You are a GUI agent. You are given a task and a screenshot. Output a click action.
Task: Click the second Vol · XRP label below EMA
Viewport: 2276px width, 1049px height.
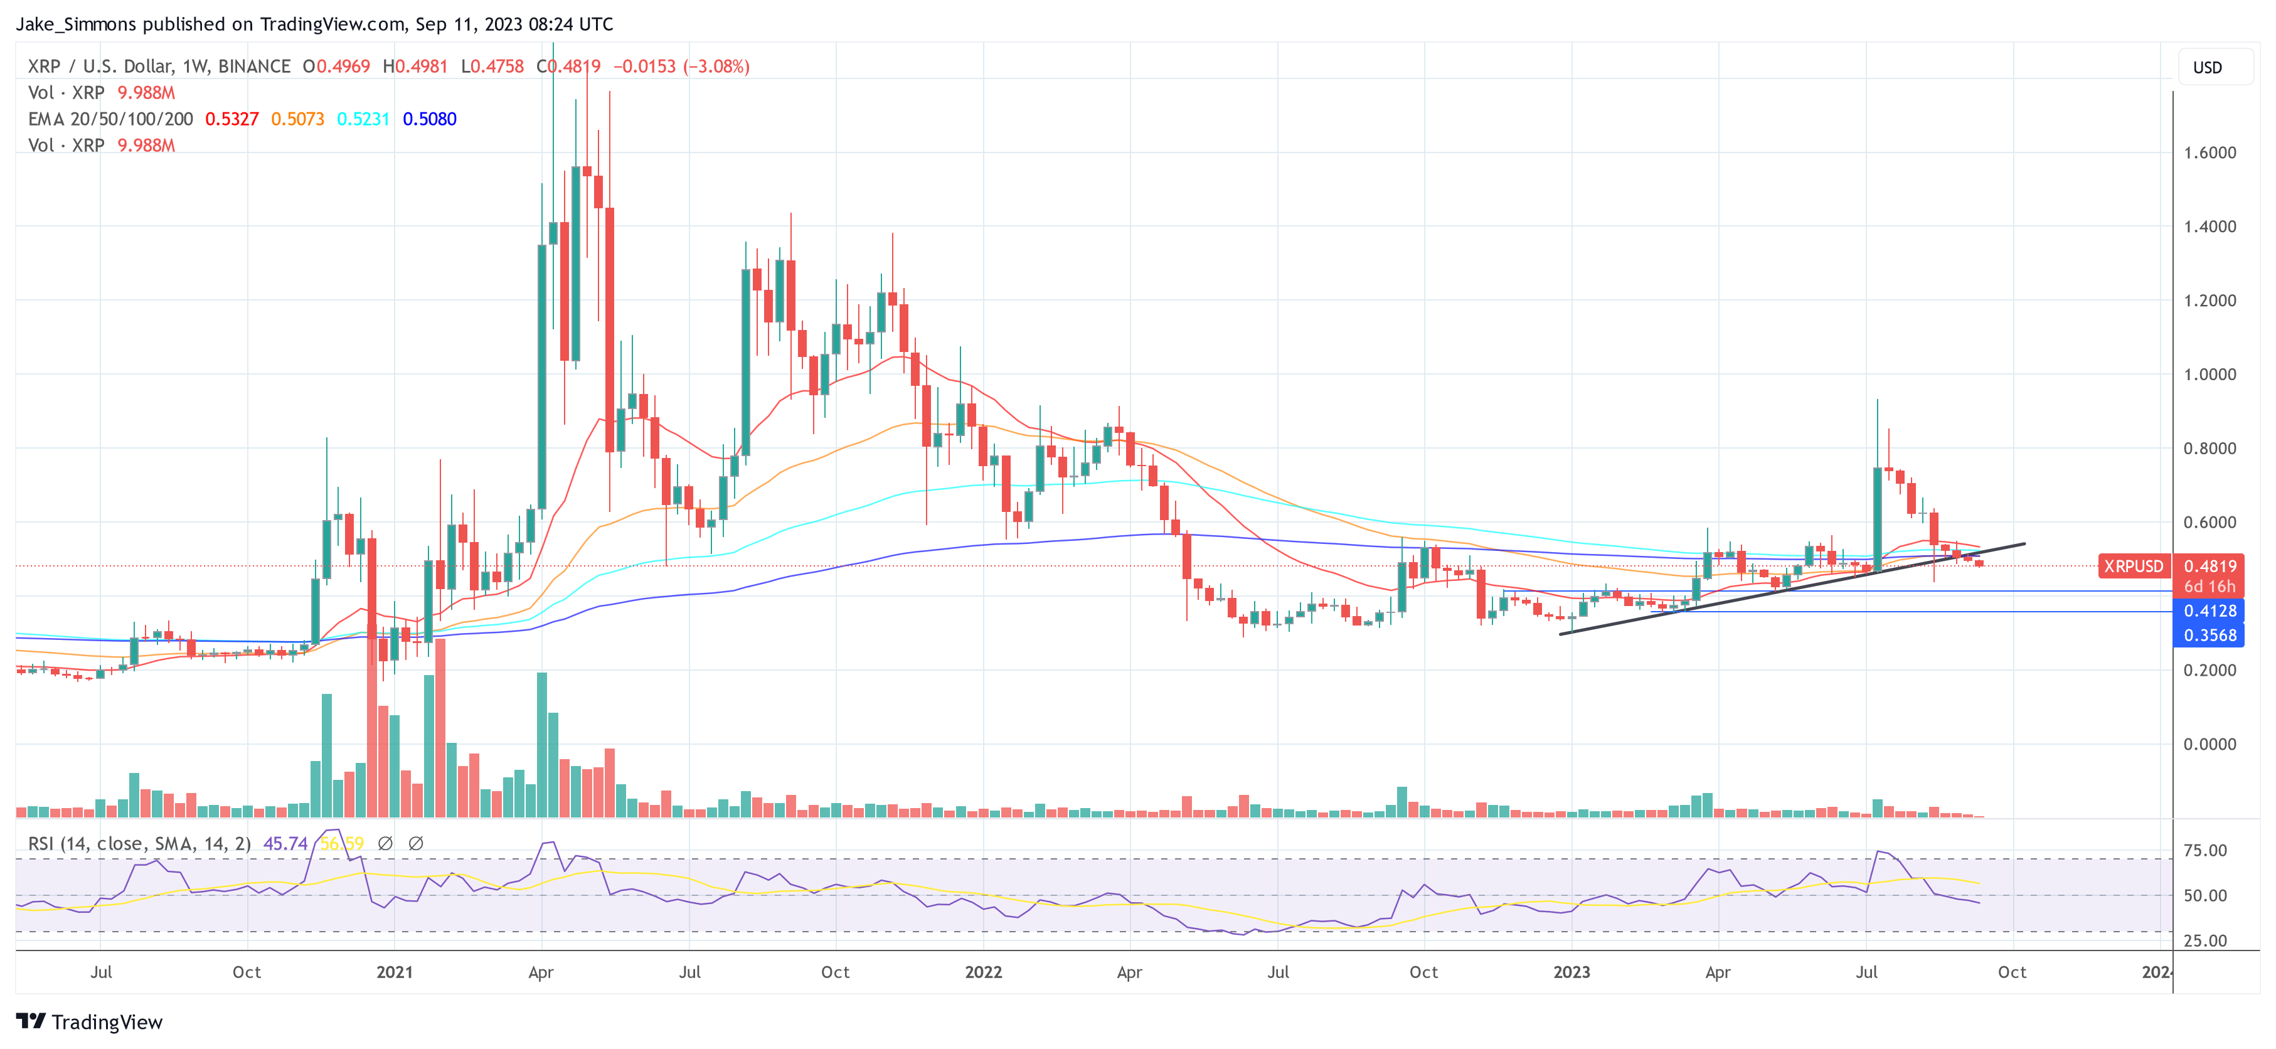point(66,145)
